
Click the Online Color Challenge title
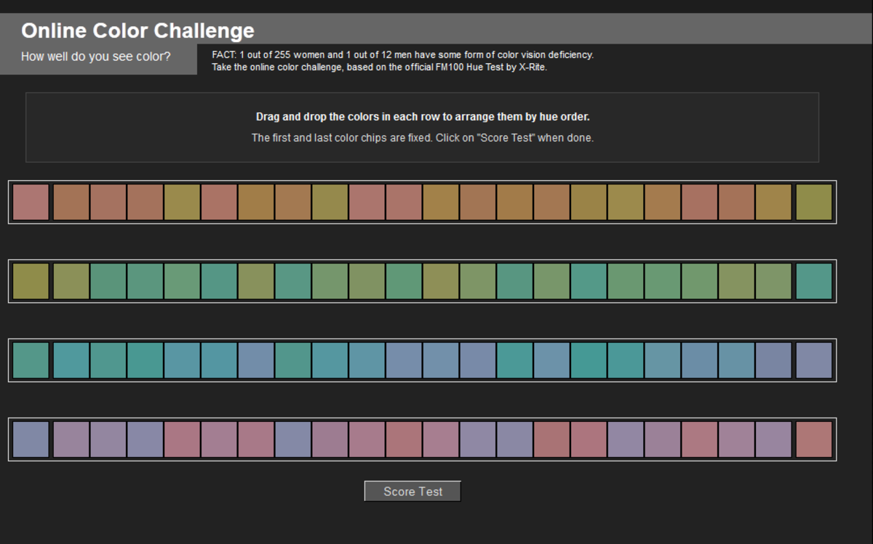pyautogui.click(x=137, y=30)
